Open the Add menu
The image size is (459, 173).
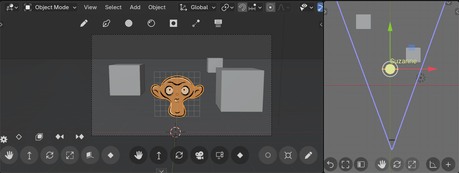coord(135,7)
